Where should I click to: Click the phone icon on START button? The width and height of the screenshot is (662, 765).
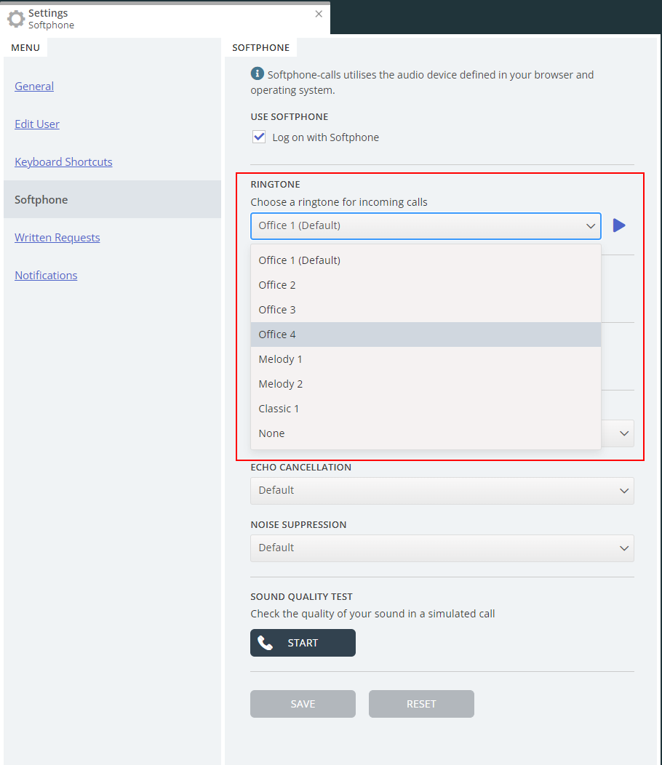tap(266, 643)
